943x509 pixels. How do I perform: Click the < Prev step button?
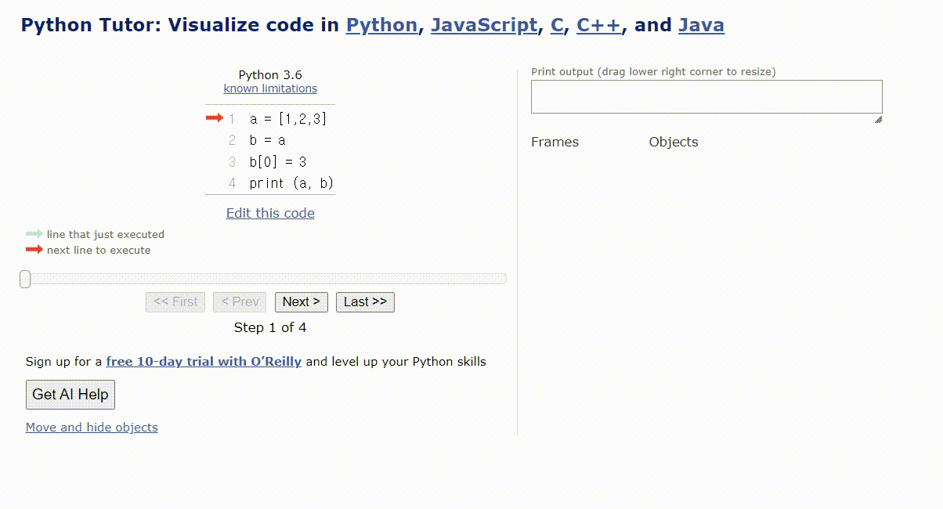coord(240,302)
